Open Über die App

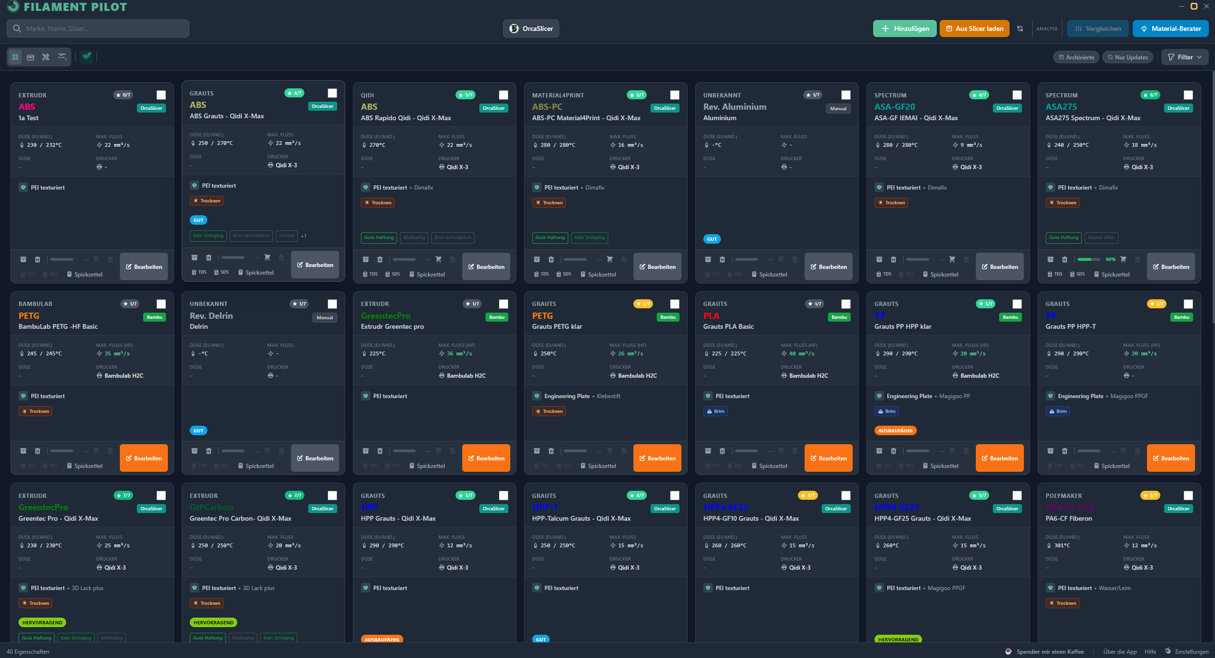(x=1120, y=652)
